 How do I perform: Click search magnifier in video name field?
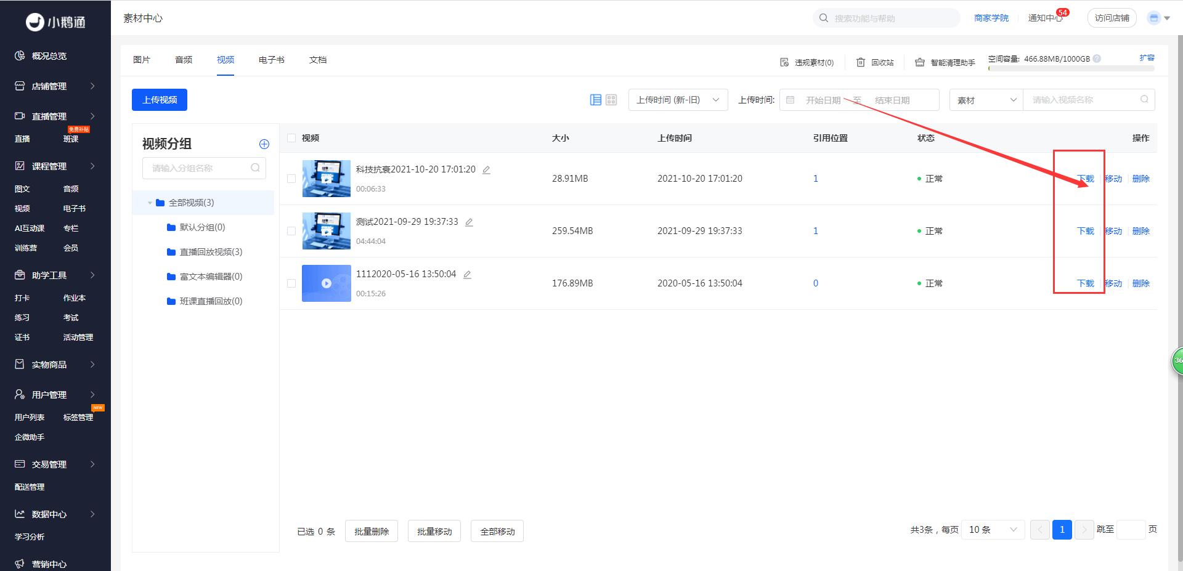[1144, 100]
